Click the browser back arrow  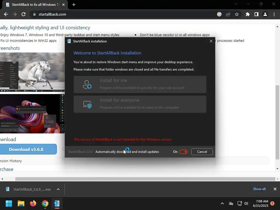click(x=6, y=14)
